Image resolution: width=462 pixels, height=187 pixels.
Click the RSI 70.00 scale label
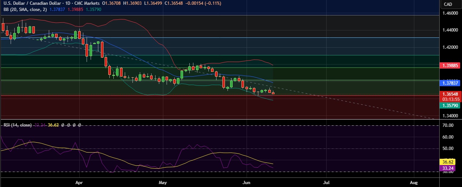[x=447, y=125]
